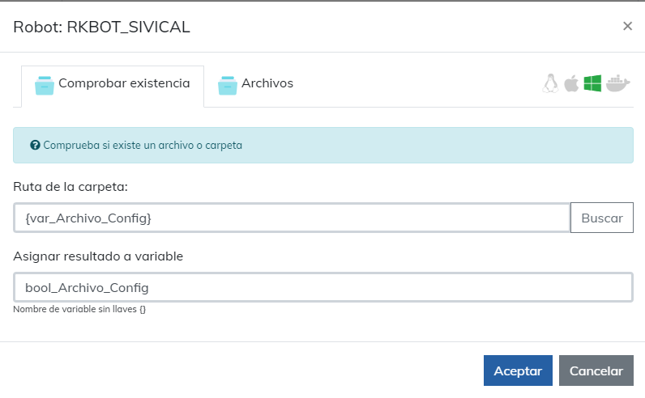
Task: Focus the Ruta de la carpeta input field
Action: pos(292,218)
